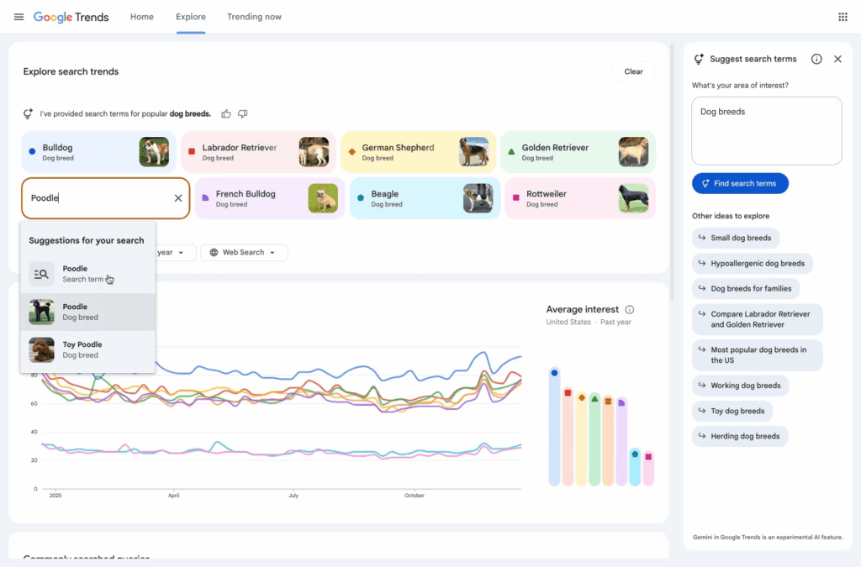Click the German Shepherd thumbnail image
The height and width of the screenshot is (567, 861).
coord(473,152)
